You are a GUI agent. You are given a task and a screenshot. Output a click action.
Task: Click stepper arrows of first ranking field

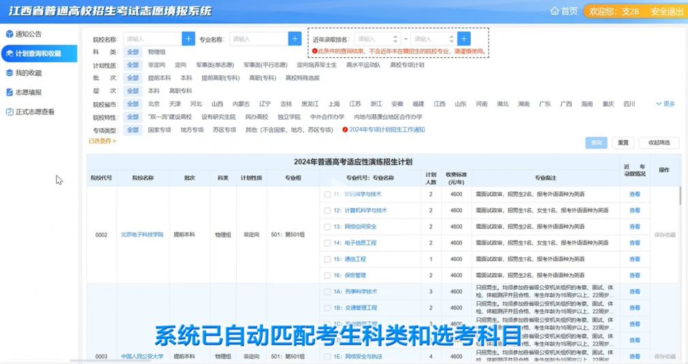[x=395, y=39]
